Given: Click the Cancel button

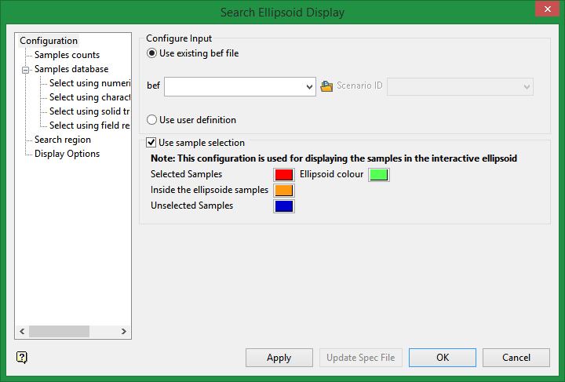Looking at the screenshot, I should pyautogui.click(x=516, y=358).
